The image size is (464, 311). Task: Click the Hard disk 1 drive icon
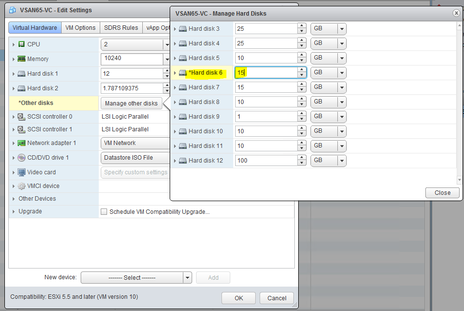pos(22,74)
